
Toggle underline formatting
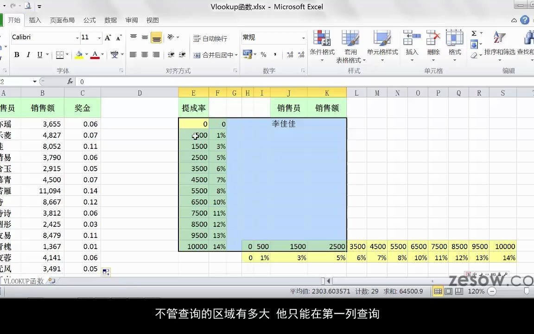[38, 54]
